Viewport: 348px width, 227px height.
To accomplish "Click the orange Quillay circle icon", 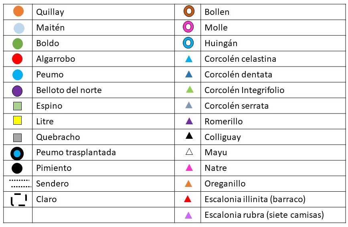I will pos(18,11).
